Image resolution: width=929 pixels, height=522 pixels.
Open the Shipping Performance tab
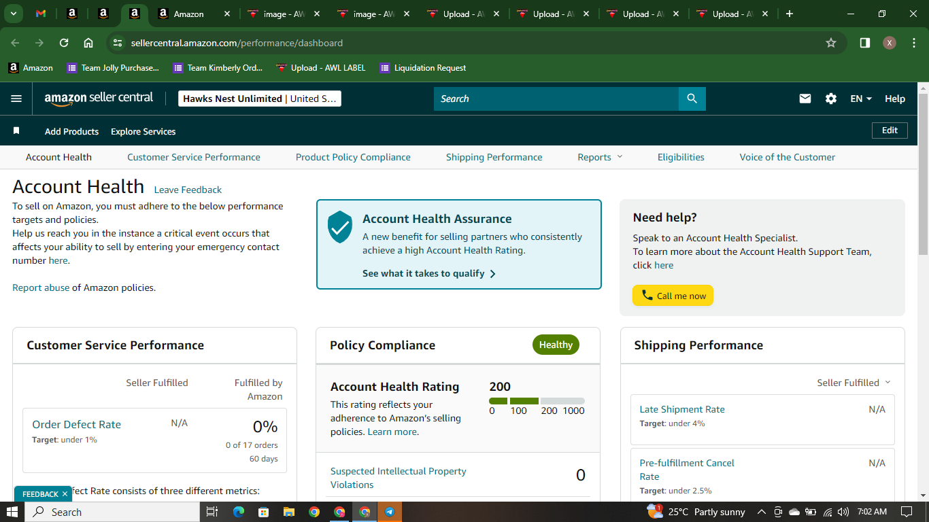pyautogui.click(x=494, y=157)
